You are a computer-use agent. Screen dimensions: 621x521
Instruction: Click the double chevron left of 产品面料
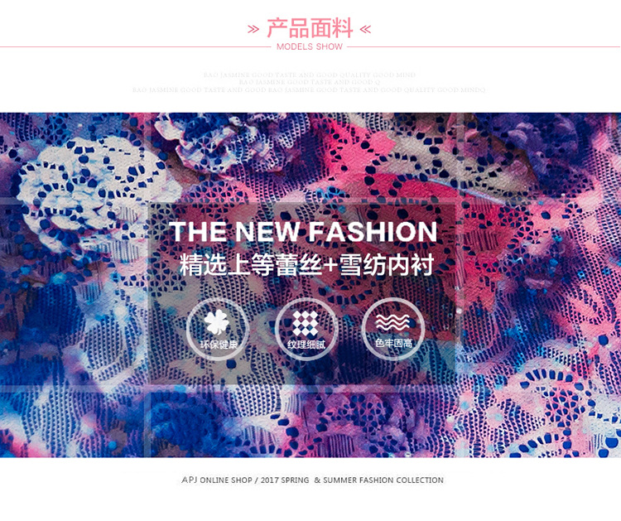click(x=253, y=29)
